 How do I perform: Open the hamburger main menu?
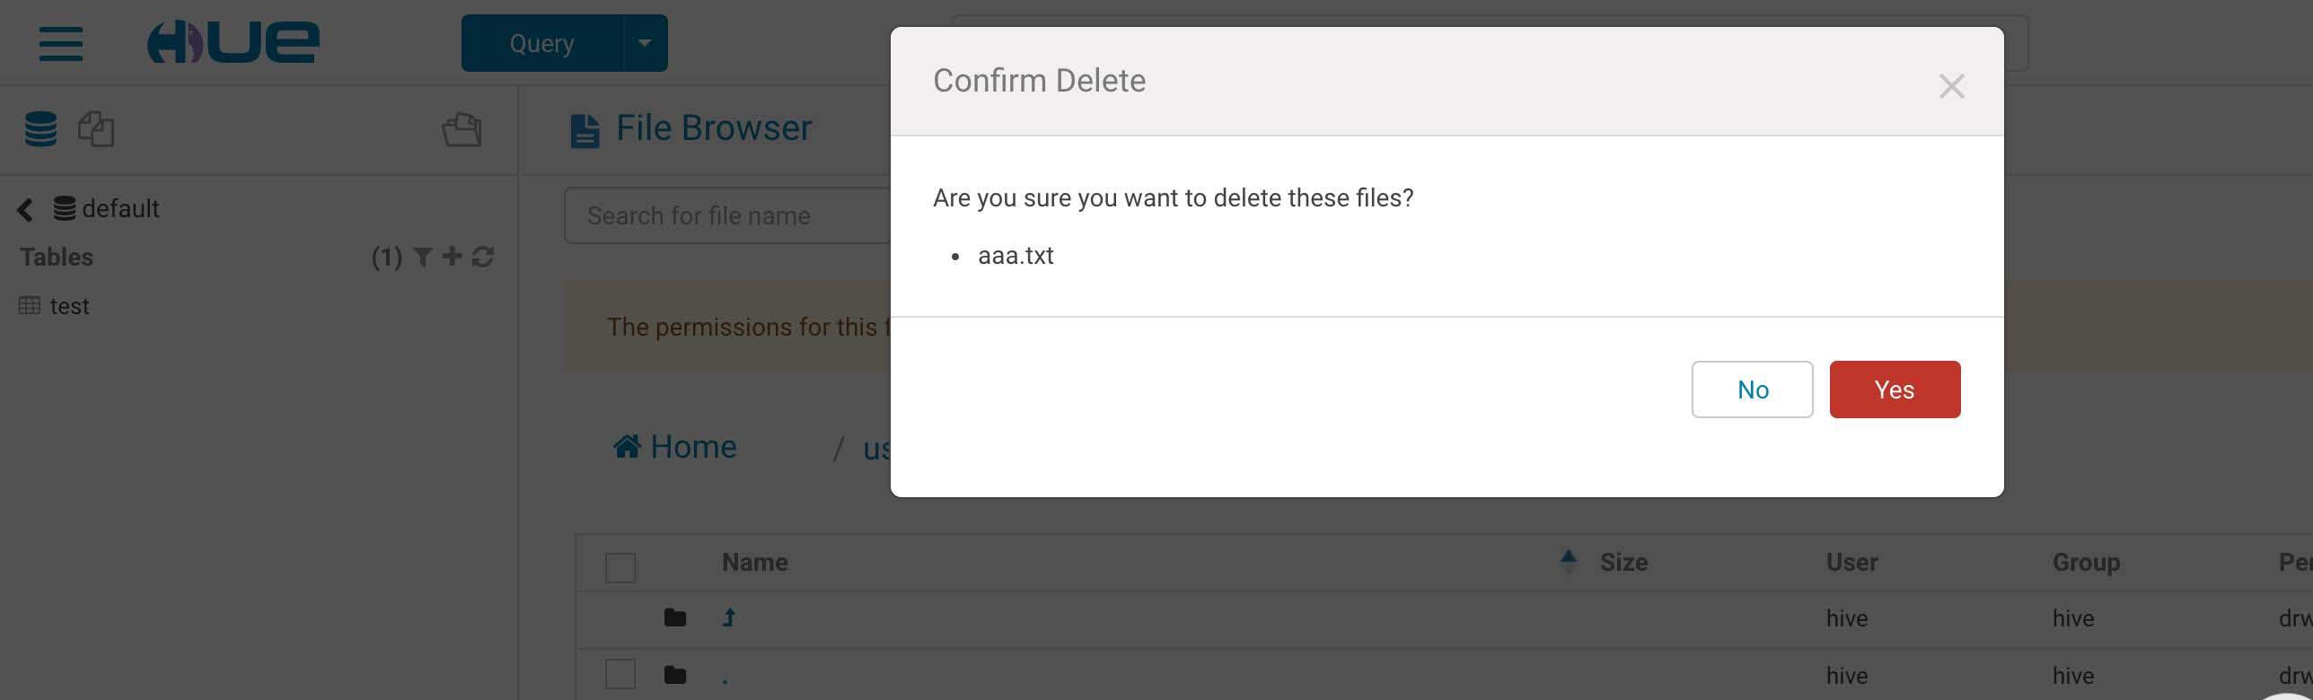(61, 43)
